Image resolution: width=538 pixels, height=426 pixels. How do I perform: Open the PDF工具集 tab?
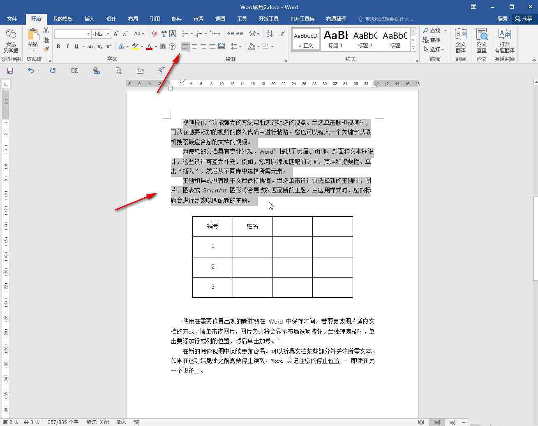coord(302,19)
